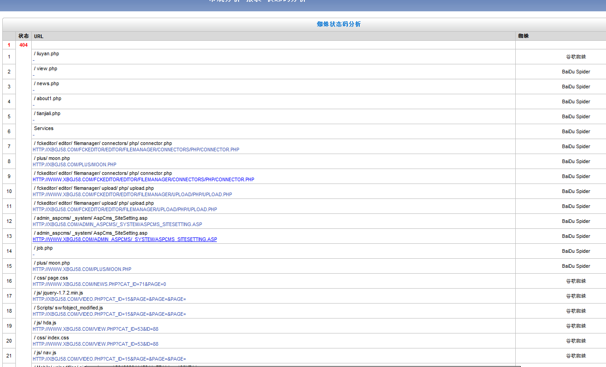Image resolution: width=606 pixels, height=367 pixels.
Task: Click the VIEW.PHP link under js/ hda.js
Action: coord(95,329)
